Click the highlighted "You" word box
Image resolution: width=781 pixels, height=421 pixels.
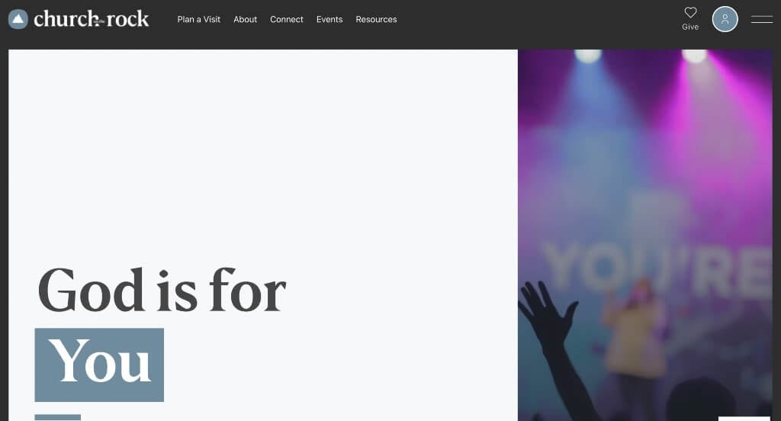[x=99, y=365]
